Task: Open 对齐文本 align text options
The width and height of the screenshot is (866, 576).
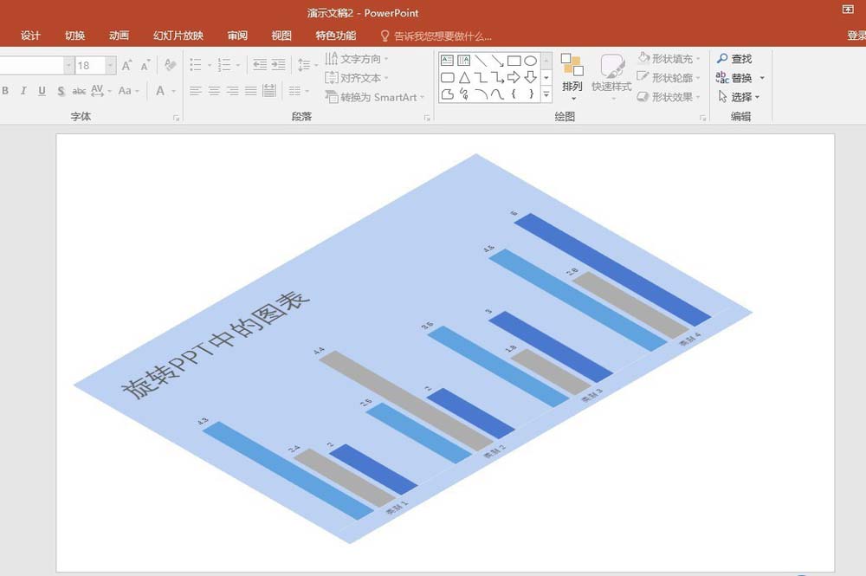Action: [x=358, y=78]
